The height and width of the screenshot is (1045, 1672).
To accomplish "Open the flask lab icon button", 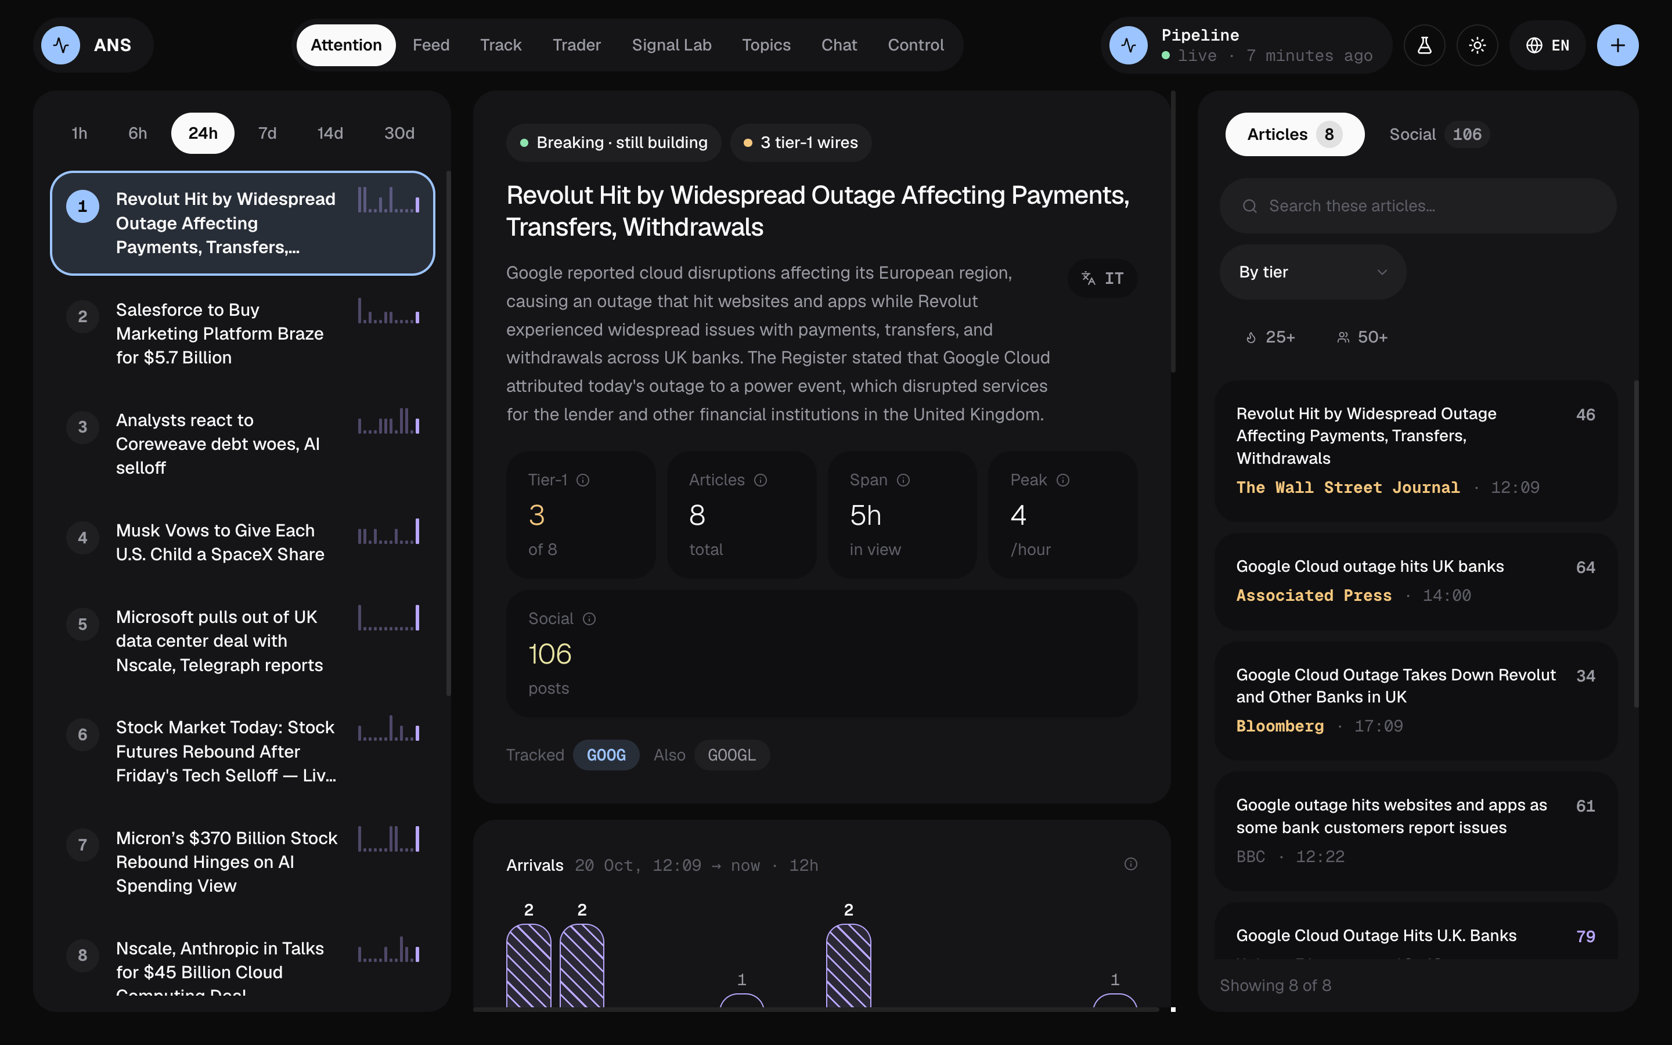I will coord(1424,45).
